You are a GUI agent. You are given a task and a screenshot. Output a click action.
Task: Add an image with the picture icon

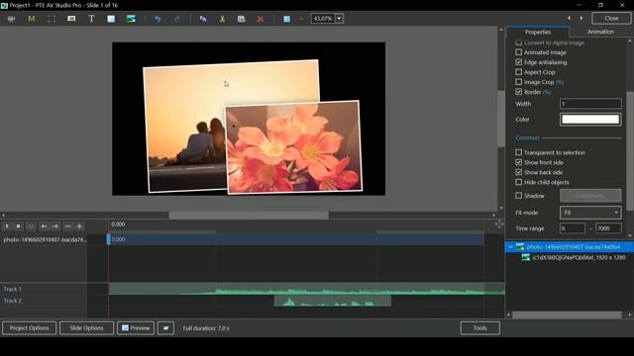click(131, 19)
